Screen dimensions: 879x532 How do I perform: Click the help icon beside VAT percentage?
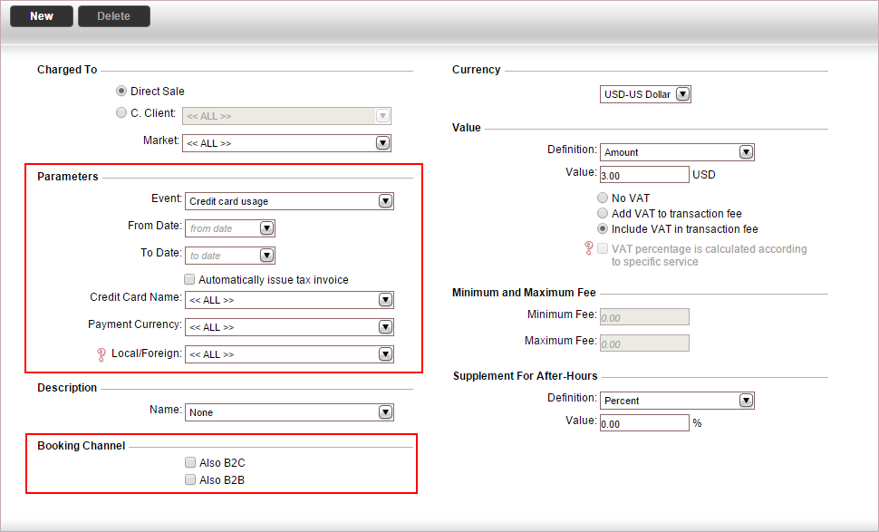[x=589, y=248]
